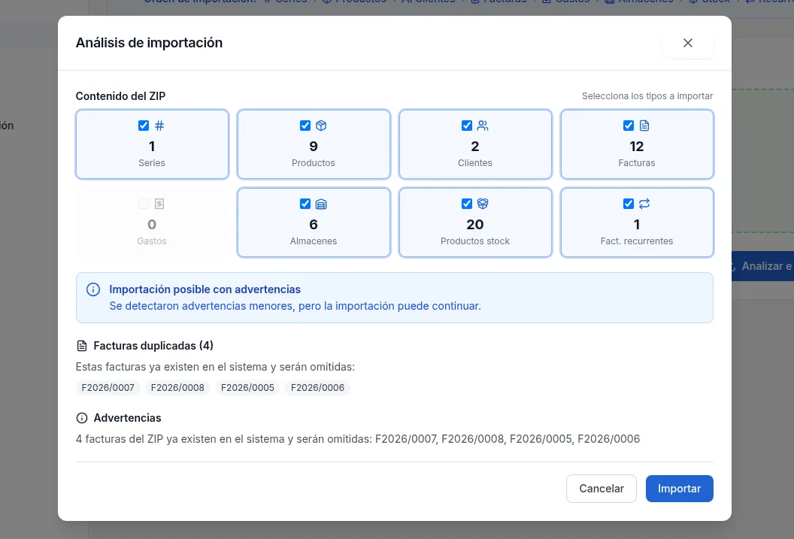This screenshot has height=539, width=794.
Task: Click the grayed receipt icon on Gastos card
Action: click(x=159, y=204)
